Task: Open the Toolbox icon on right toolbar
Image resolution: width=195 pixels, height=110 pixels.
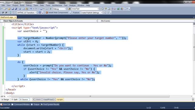Action: (x=115, y=9)
